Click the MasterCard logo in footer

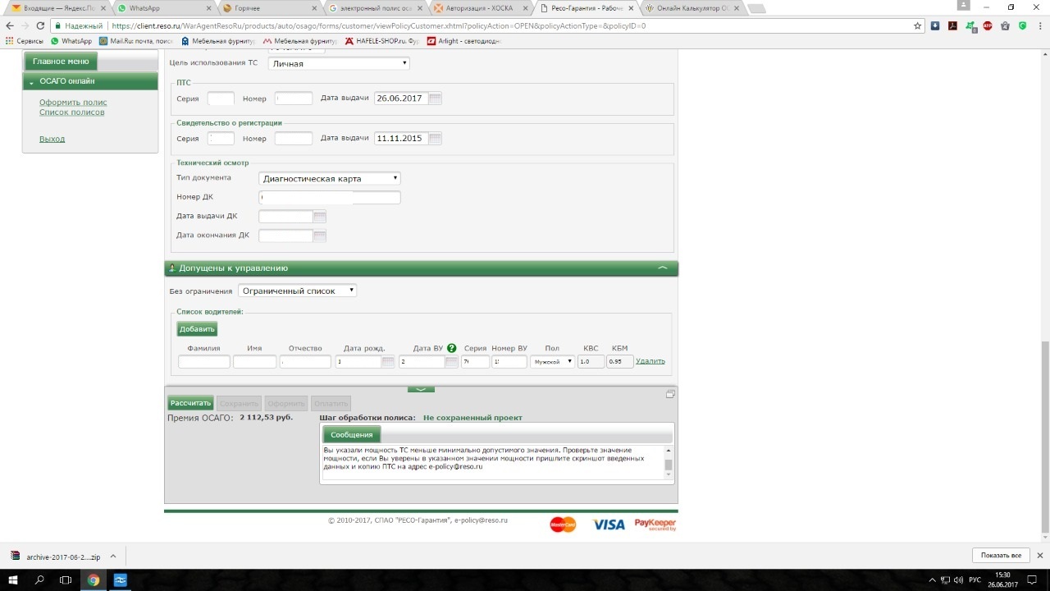(x=564, y=525)
